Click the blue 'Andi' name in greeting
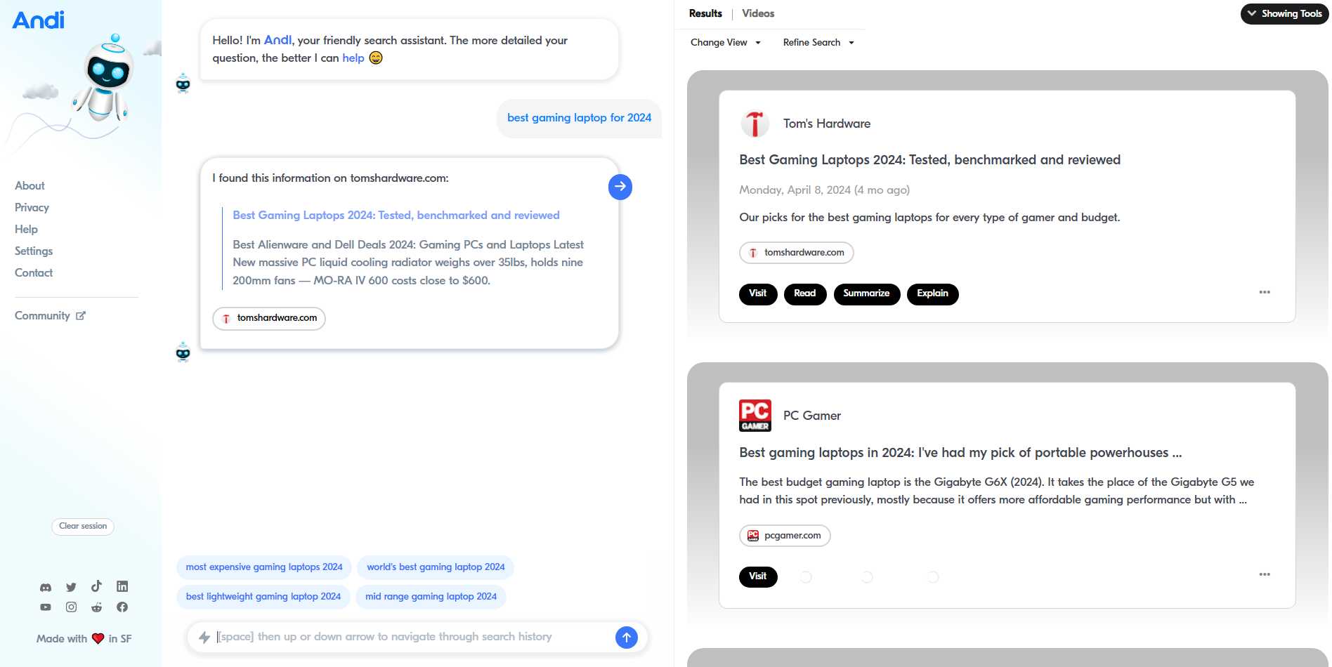1332x667 pixels. pos(277,40)
